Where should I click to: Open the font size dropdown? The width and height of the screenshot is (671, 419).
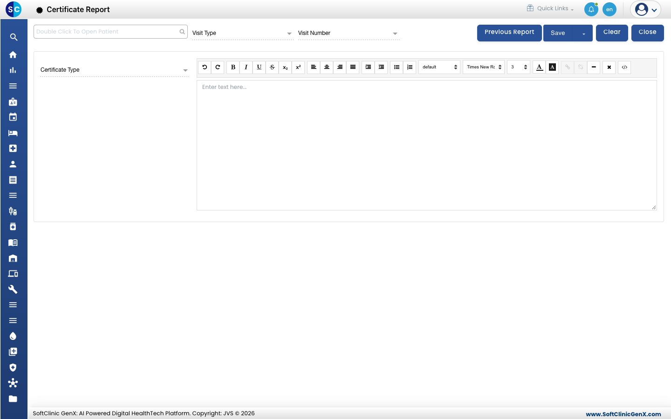click(x=519, y=67)
